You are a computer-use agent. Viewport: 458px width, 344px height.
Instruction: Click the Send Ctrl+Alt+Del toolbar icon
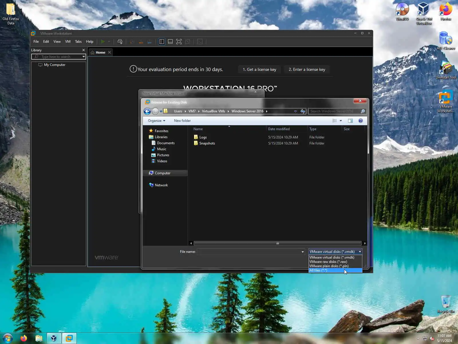pyautogui.click(x=120, y=42)
